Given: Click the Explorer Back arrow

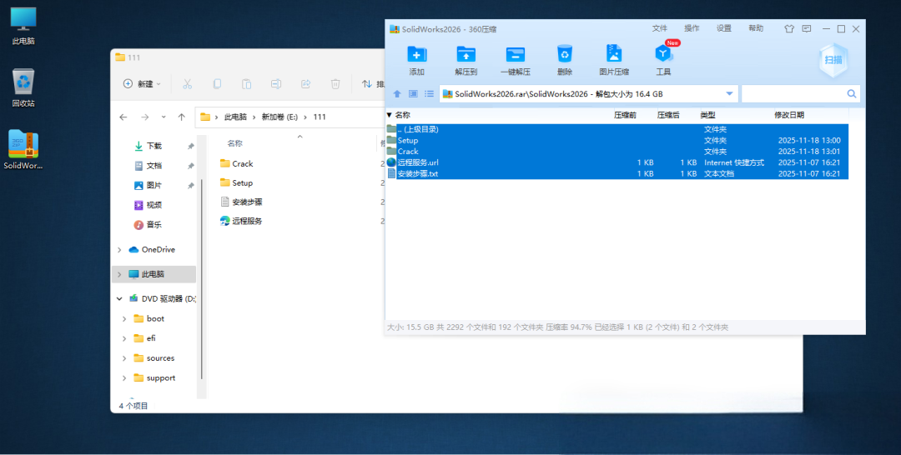Looking at the screenshot, I should pos(123,117).
